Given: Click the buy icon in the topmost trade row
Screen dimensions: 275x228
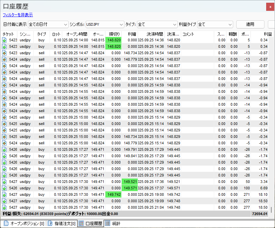Looking at the screenshot, I should pyautogui.click(x=4, y=40).
